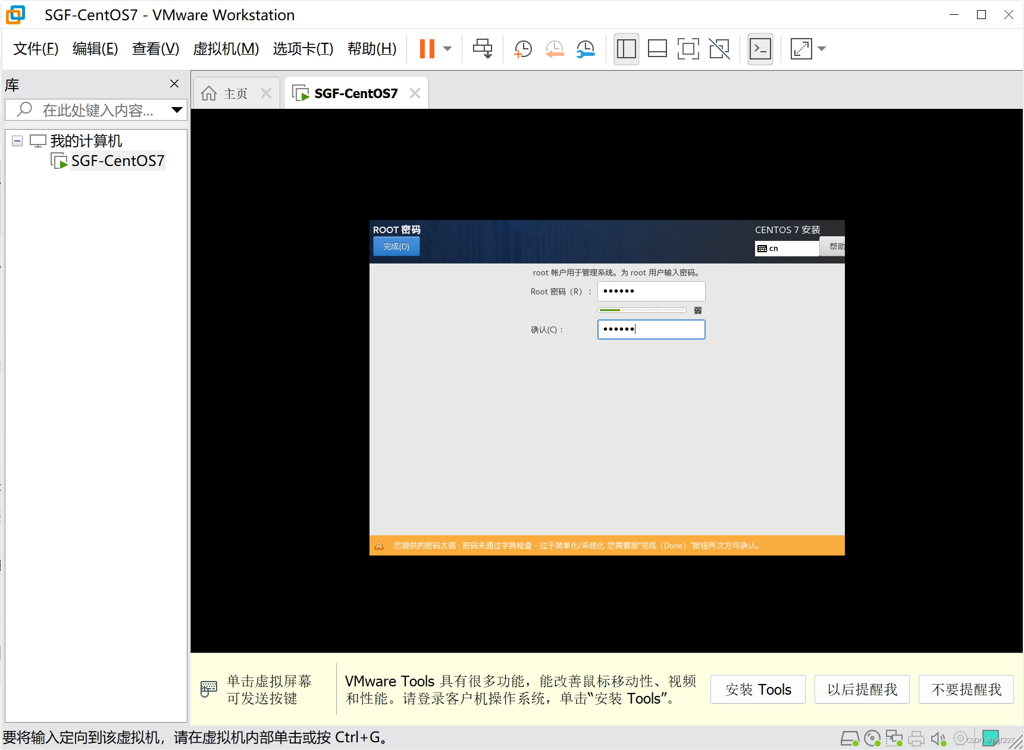
Task: Close the 主页 tab
Action: 266,93
